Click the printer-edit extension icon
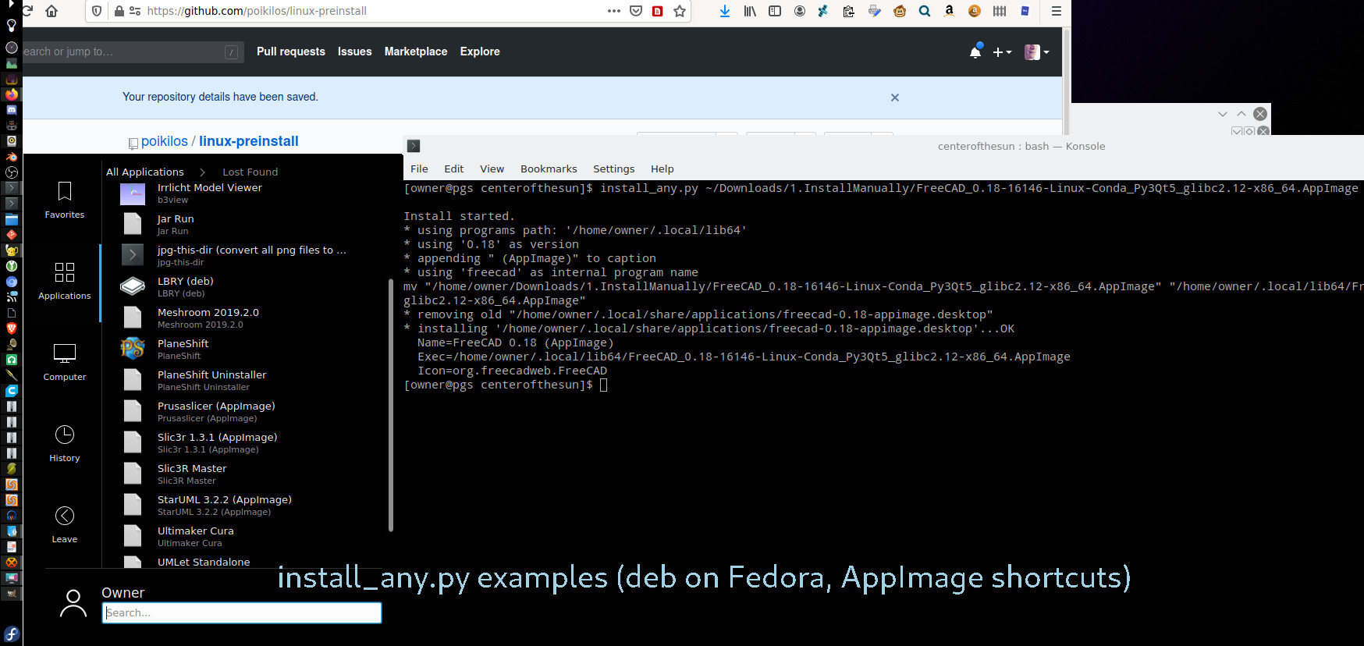This screenshot has height=646, width=1364. click(x=875, y=11)
